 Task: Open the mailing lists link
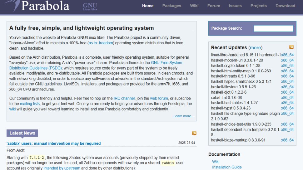30,104
